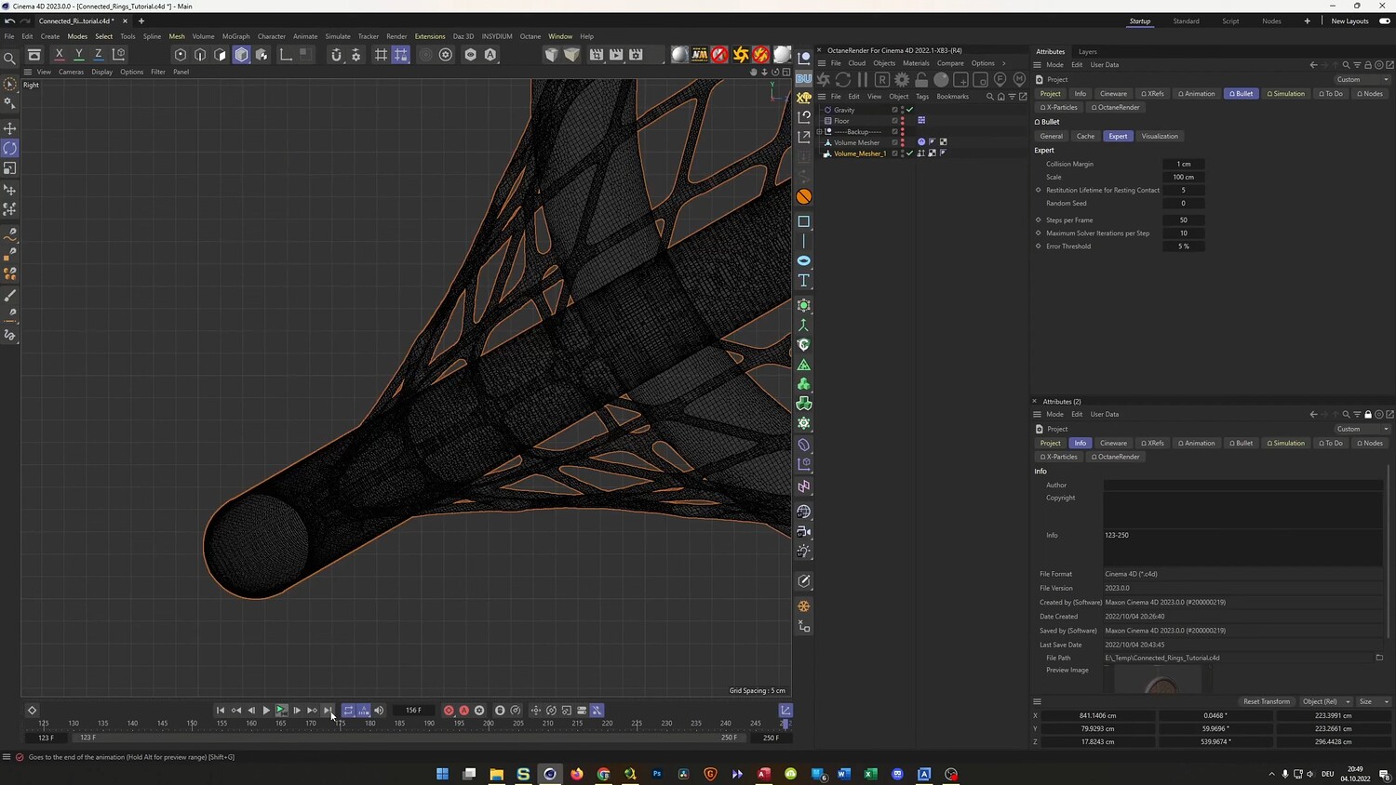Click frame 200 on the timeline ruler
The height and width of the screenshot is (785, 1396).
pos(489,724)
